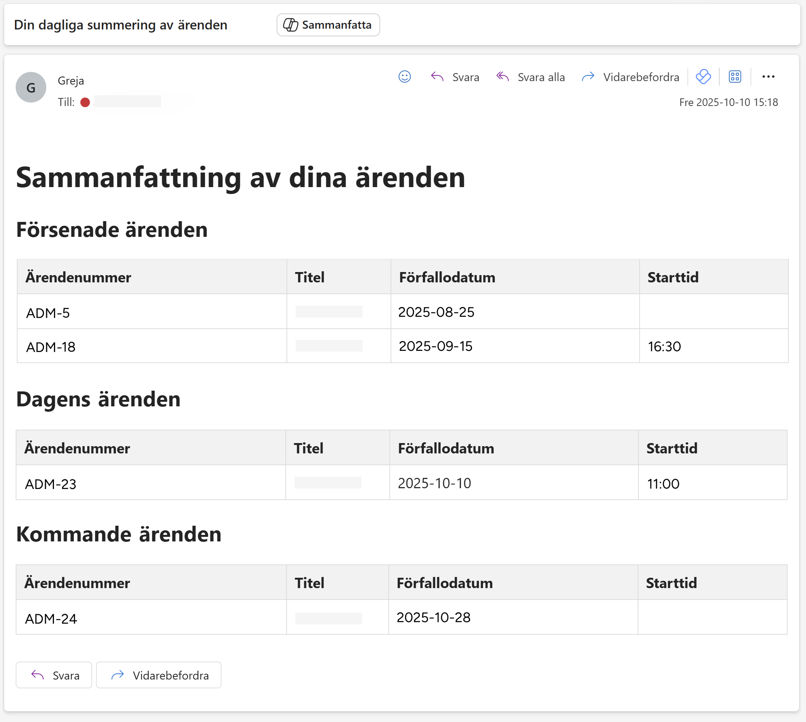Click Vidarebefordra in the top toolbar
Screen dimensions: 806x722
(630, 77)
